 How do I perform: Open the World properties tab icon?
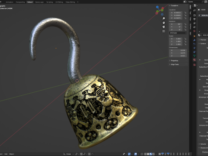[x=195, y=31]
